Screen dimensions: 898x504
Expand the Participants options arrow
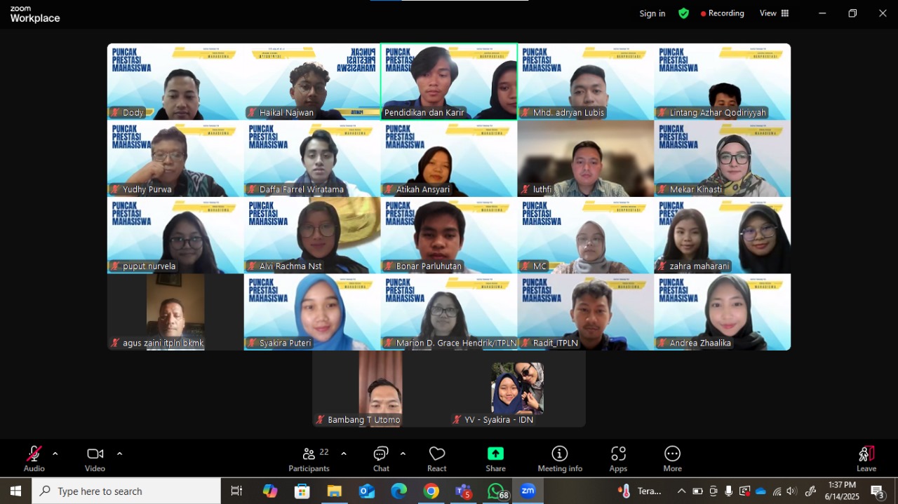pyautogui.click(x=344, y=454)
